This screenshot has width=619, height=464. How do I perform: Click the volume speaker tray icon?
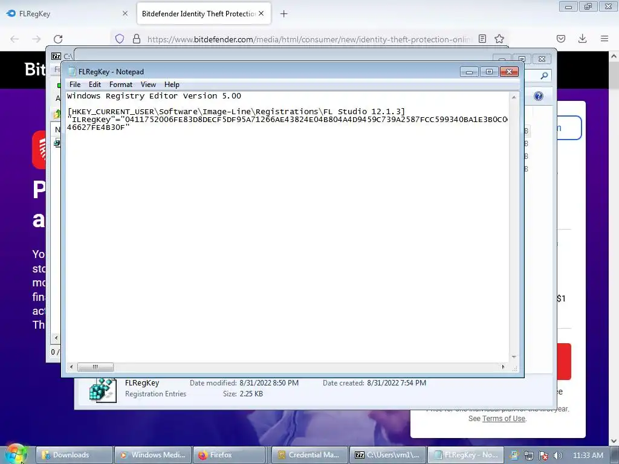(557, 456)
